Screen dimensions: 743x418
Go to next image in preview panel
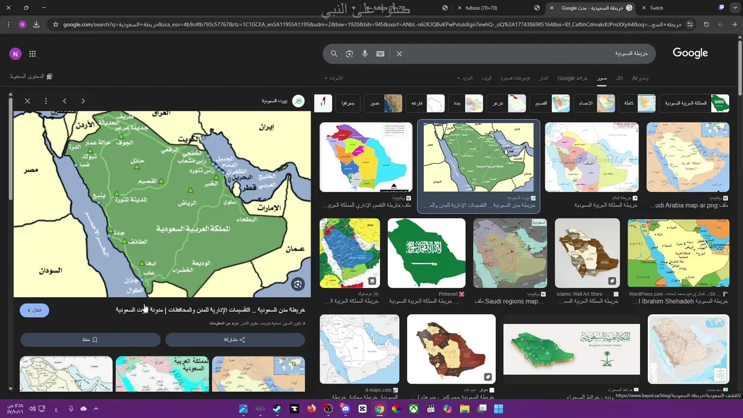tap(83, 101)
